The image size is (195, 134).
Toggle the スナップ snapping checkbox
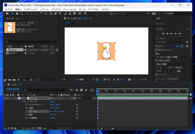click(111, 14)
